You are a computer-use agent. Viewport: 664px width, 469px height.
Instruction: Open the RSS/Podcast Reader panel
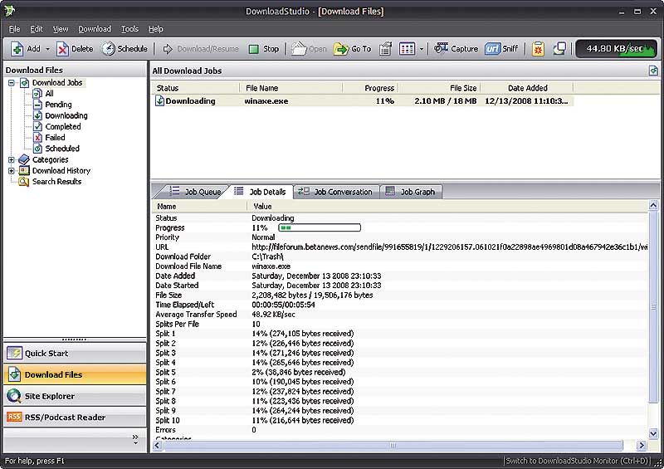coord(75,418)
